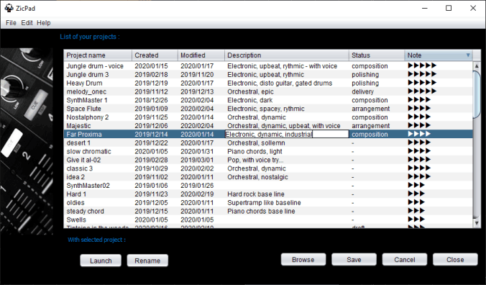Click the ZicPad app icon in title bar
Screen dimensions: 486x285
pyautogui.click(x=9, y=8)
